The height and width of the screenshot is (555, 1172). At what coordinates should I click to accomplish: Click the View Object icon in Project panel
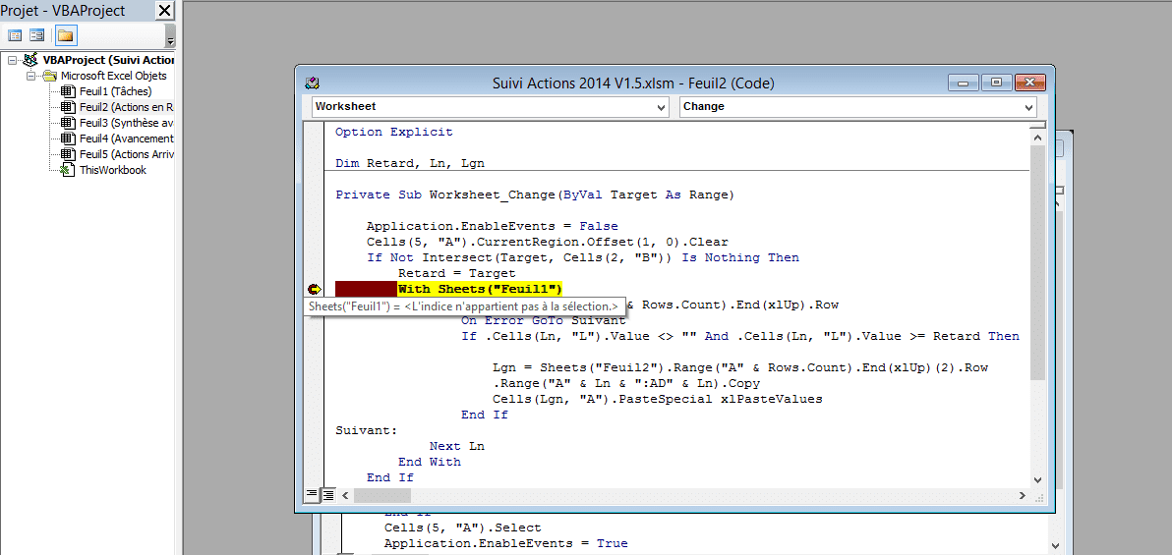click(x=36, y=35)
